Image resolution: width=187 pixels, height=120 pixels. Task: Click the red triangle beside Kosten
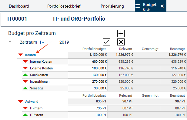click(x=21, y=55)
